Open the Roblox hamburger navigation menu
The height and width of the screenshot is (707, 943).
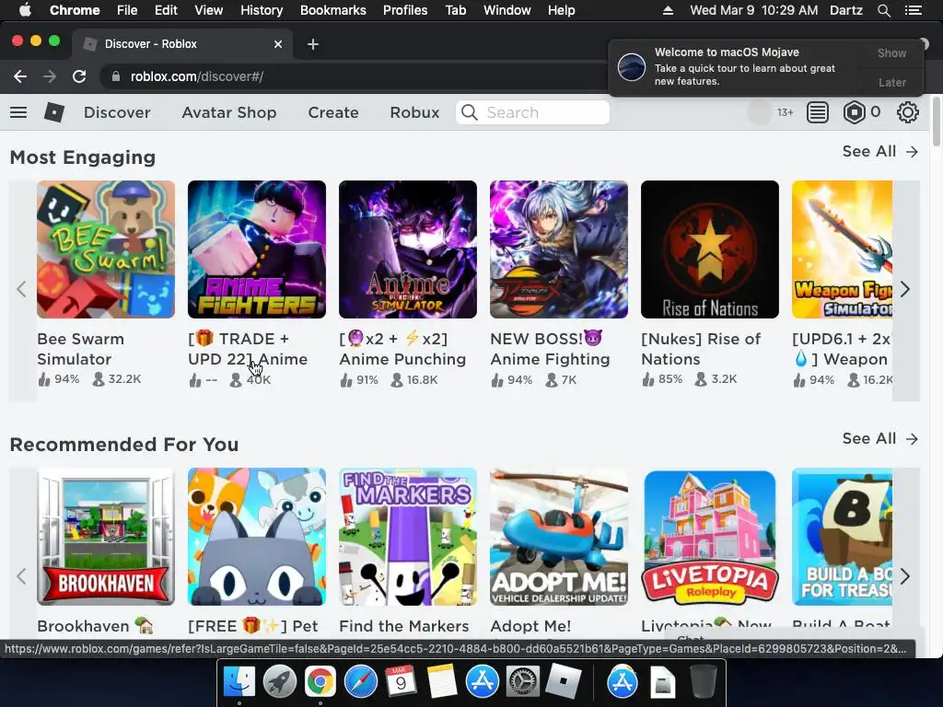[18, 112]
